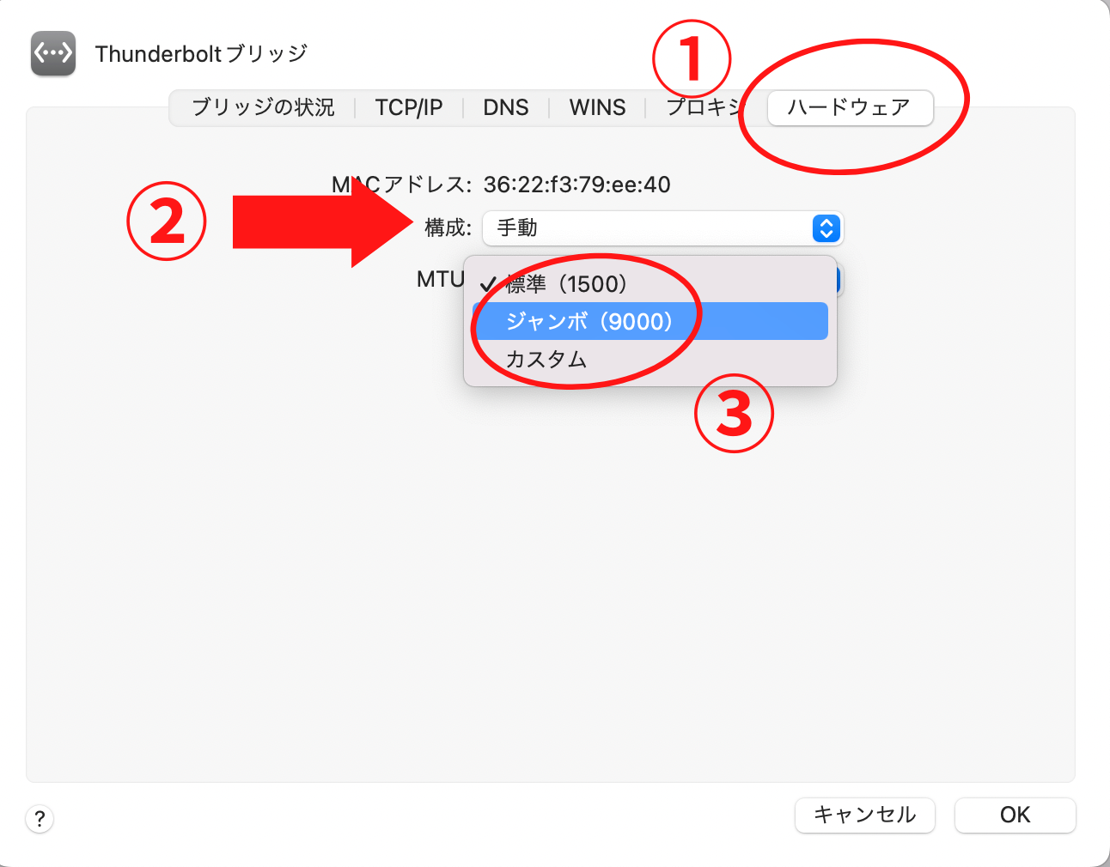1110x867 pixels.
Task: Switch to the プロキシ tab
Action: click(703, 107)
